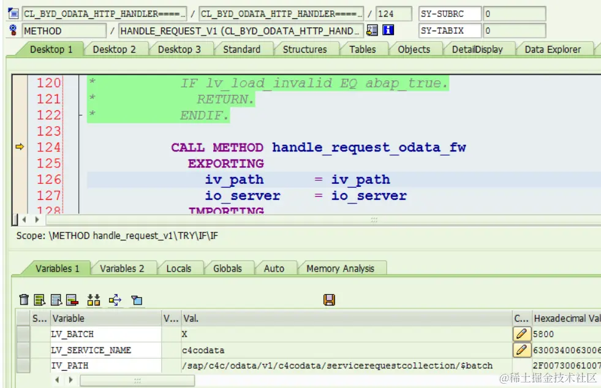
Task: Click the table icon with red bar
Action: coord(72,300)
